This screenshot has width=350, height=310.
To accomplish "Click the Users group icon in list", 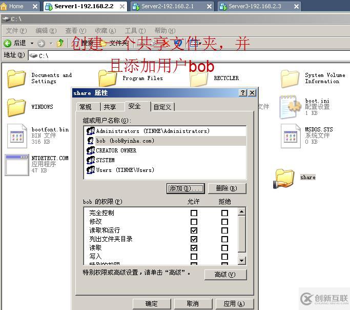I will tap(91, 170).
